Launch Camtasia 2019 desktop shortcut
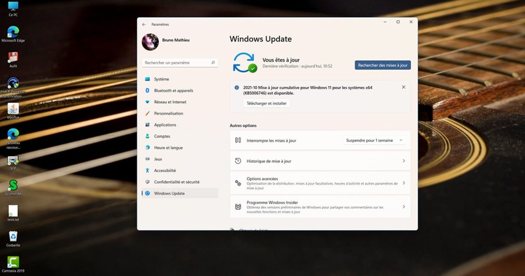 (13, 262)
